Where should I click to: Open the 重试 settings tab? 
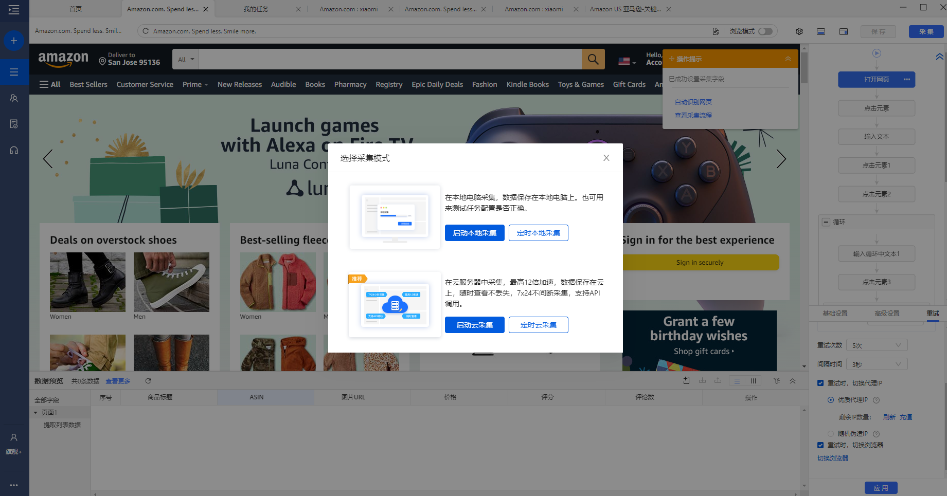933,314
